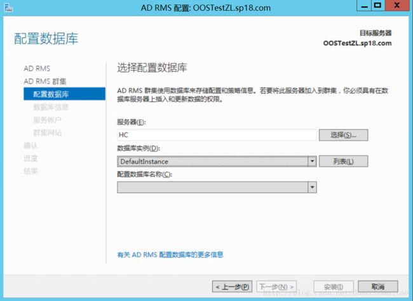Click the 服务器(E) label
This screenshot has width=413, height=301.
click(x=132, y=122)
